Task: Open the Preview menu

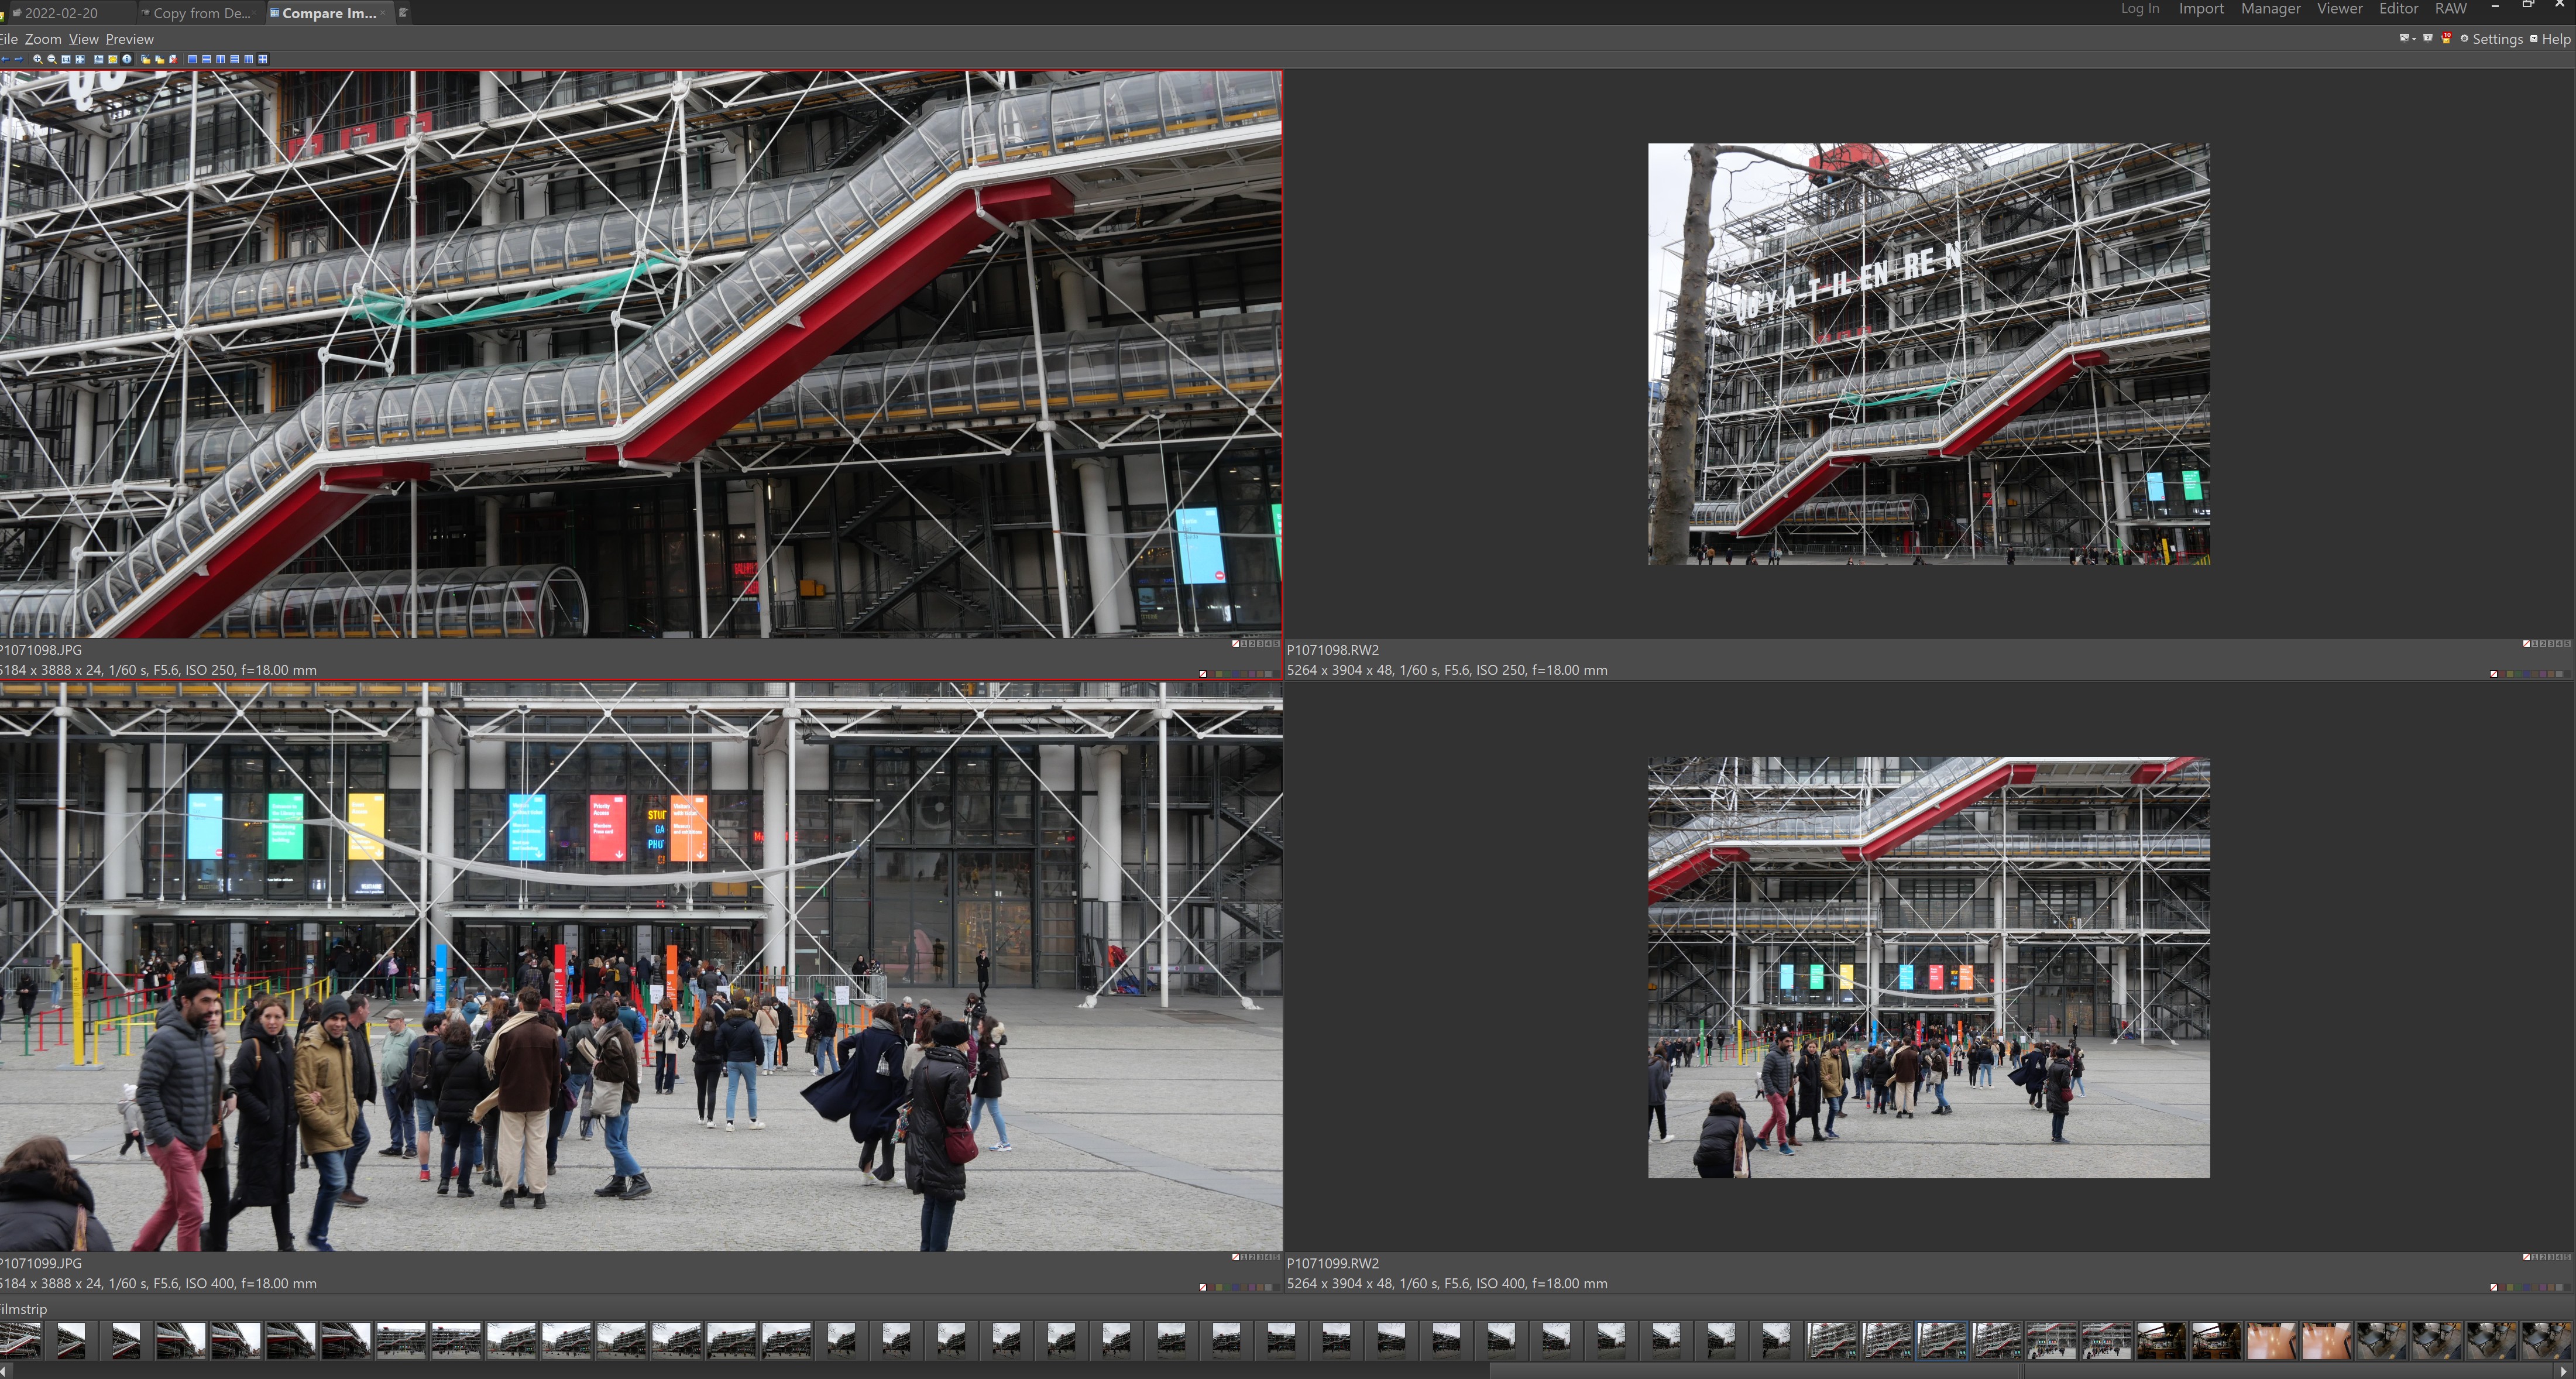Action: 129,39
